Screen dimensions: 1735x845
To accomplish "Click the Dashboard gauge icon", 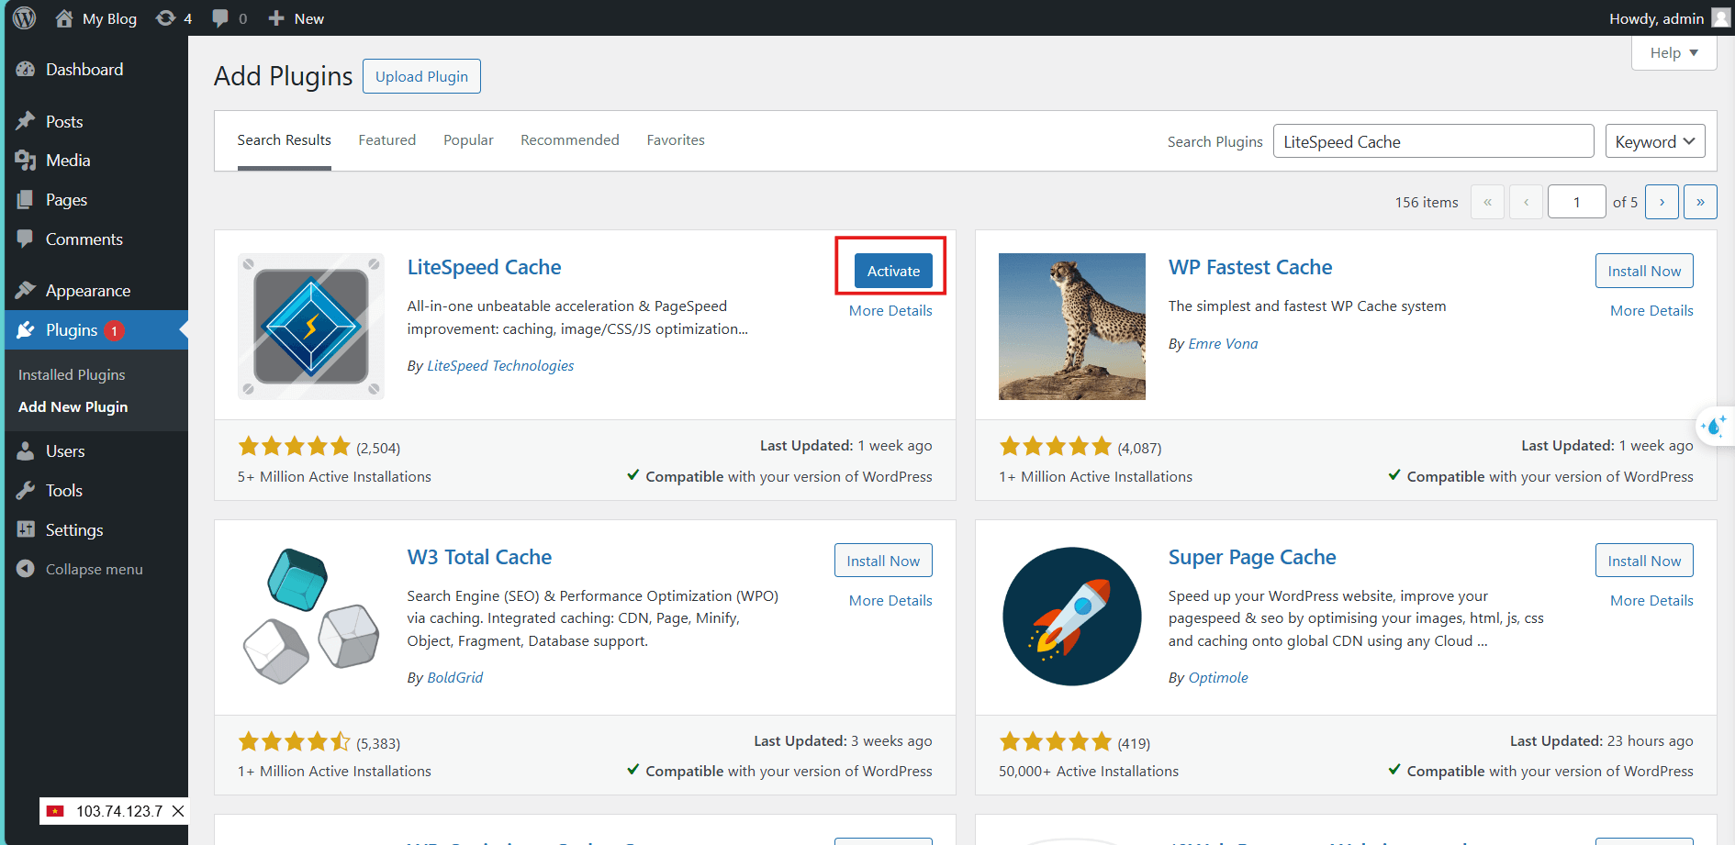I will click(x=26, y=70).
